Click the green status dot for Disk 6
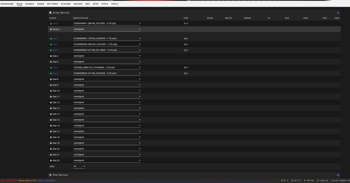The height and width of the screenshot is (183, 350). (51, 68)
